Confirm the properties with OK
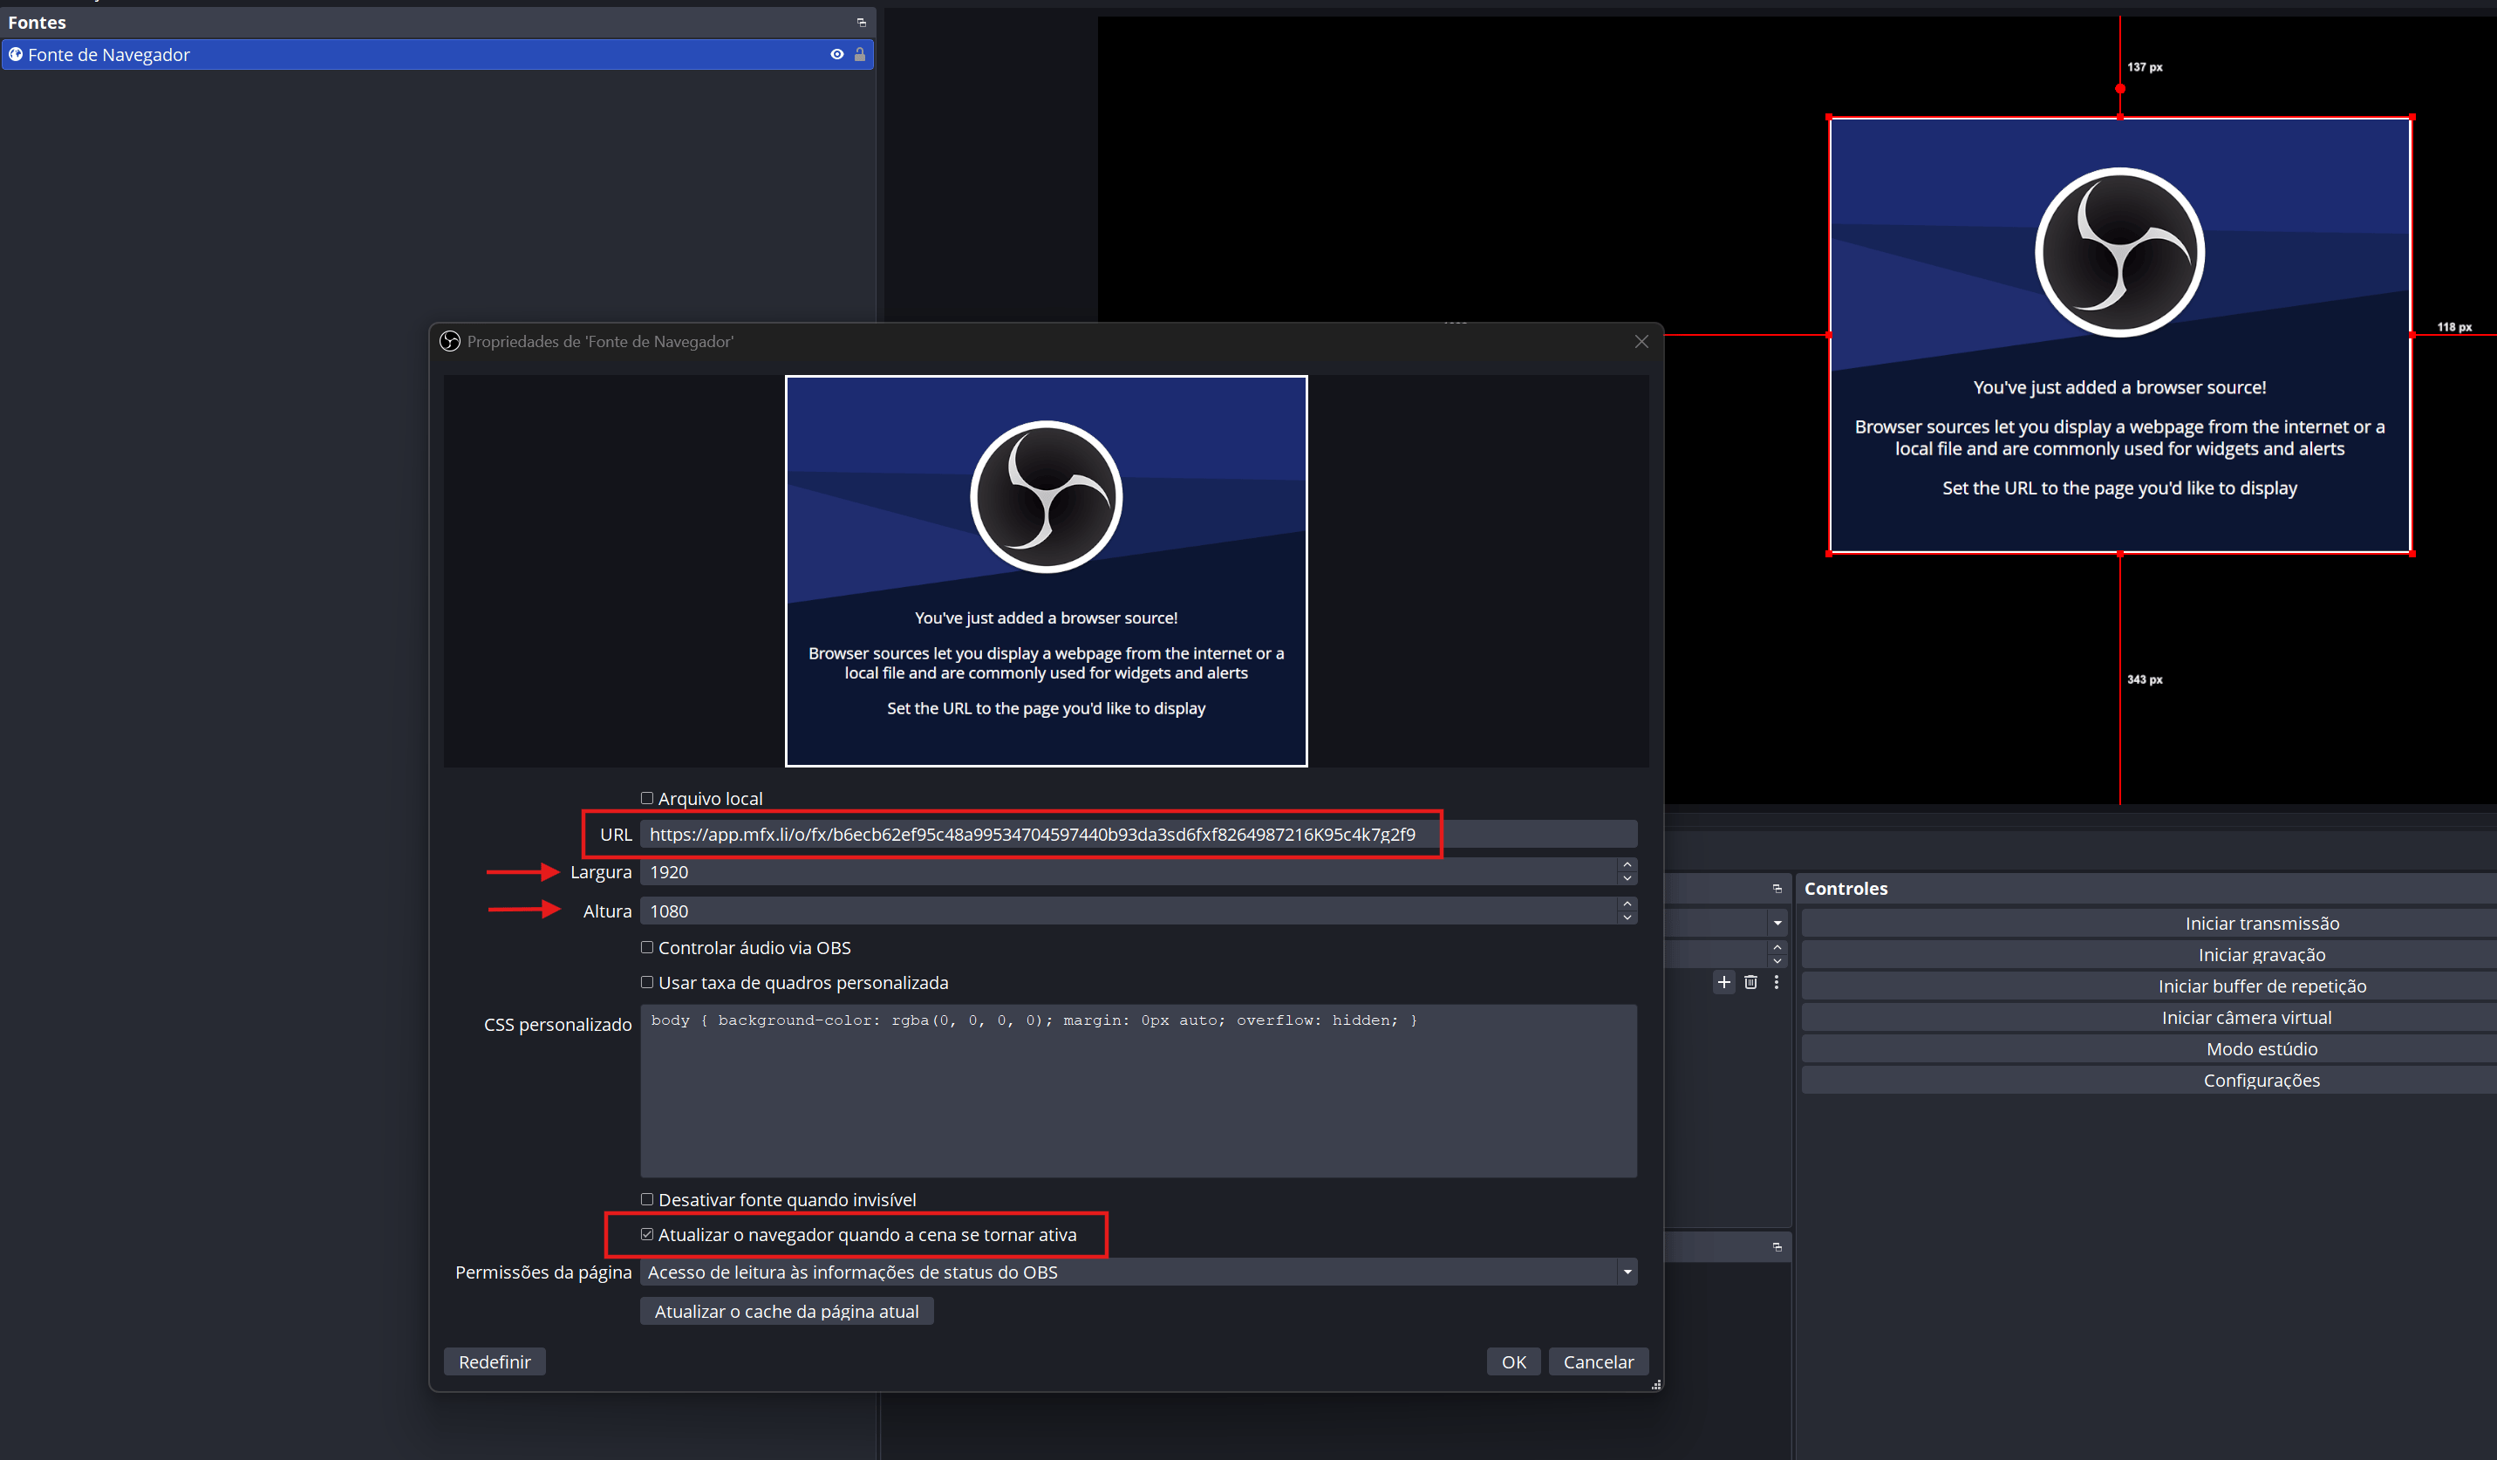The image size is (2497, 1460). pyautogui.click(x=1513, y=1361)
